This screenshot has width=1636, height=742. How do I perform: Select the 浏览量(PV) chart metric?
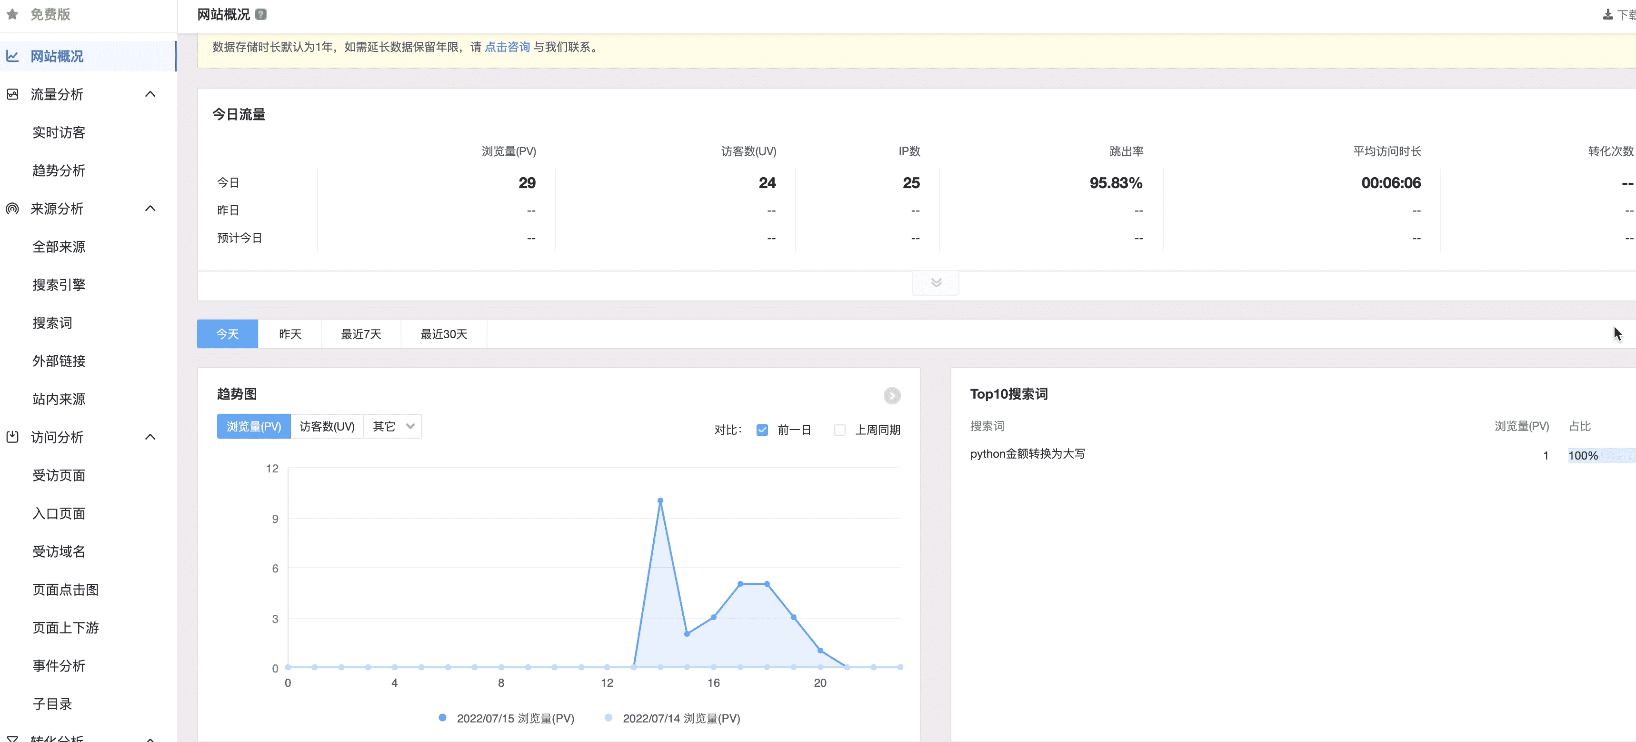click(253, 426)
